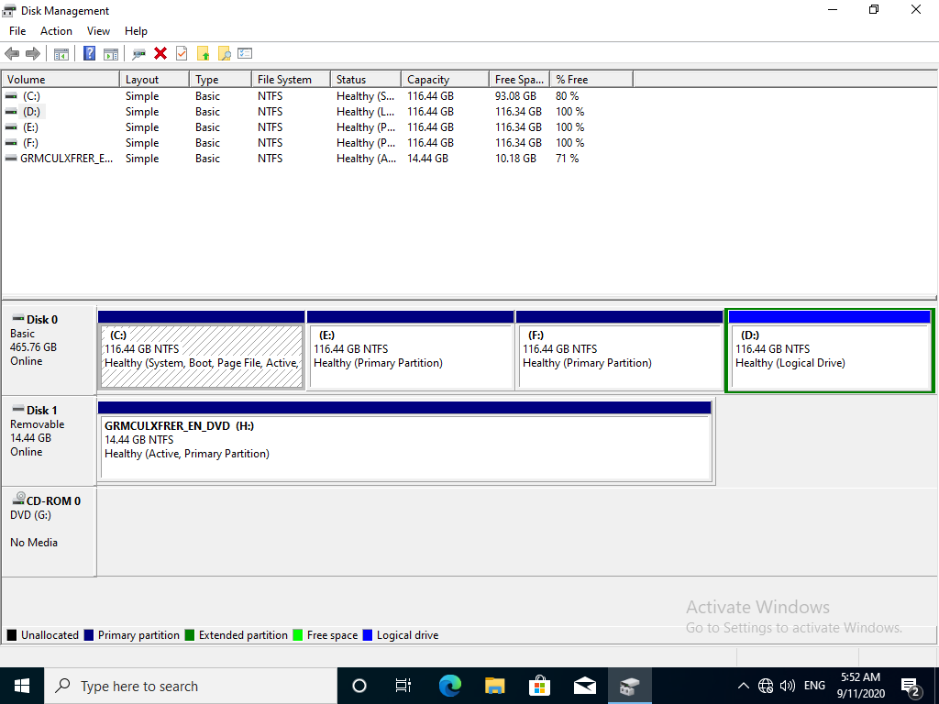The image size is (939, 704).
Task: Open Task View on the taskbar
Action: pyautogui.click(x=403, y=686)
